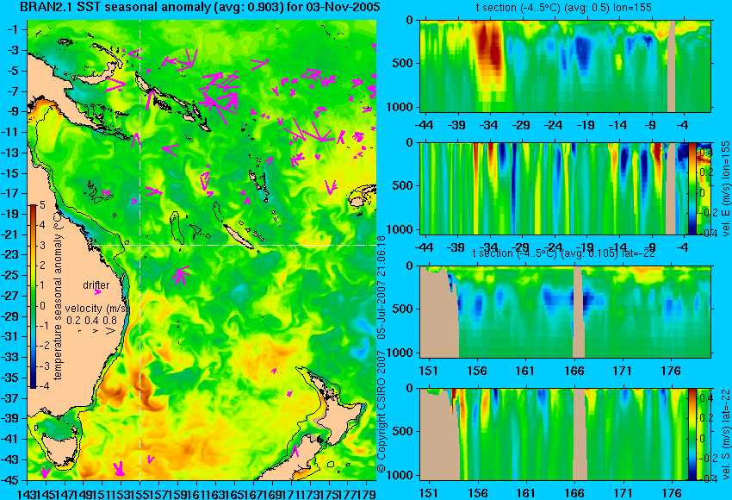Click tick '-4' below the temperature color bar
This screenshot has width=732, height=500.
42,386
